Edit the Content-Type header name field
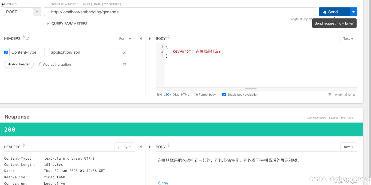Viewport: 371px width, 185px height. (27, 52)
